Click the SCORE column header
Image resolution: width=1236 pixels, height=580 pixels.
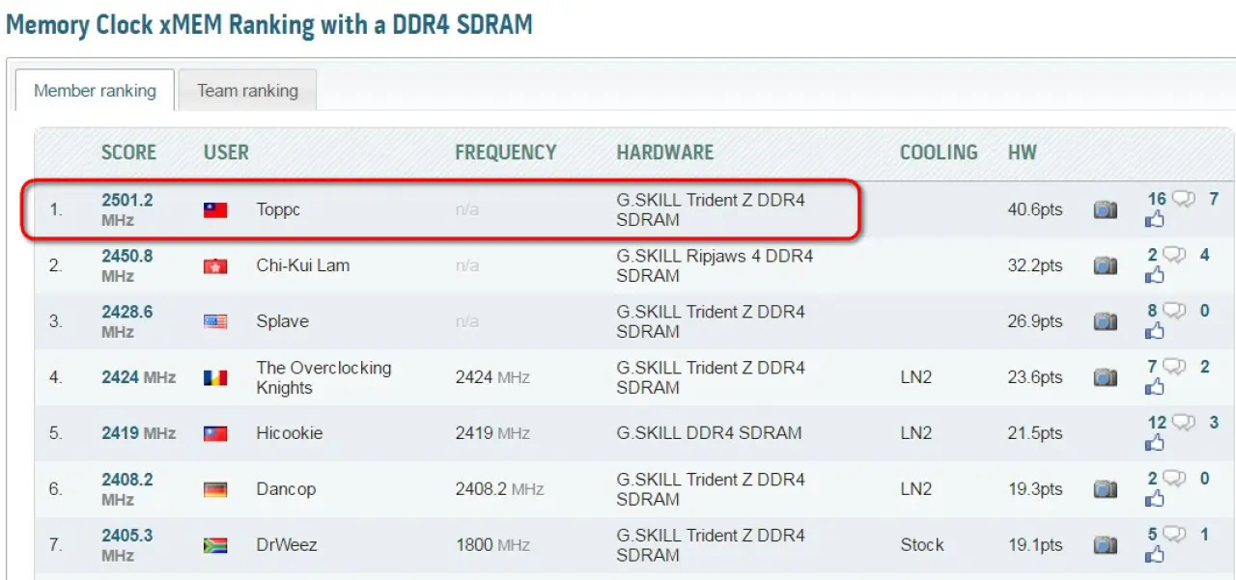coord(128,152)
